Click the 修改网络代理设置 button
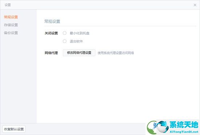Image resolution: width=200 pixels, height=135 pixels. coord(79,52)
